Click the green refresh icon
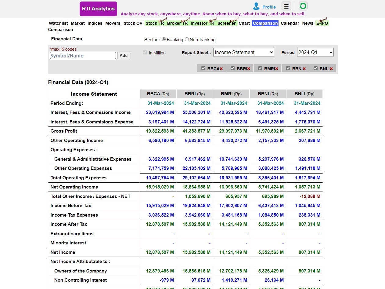 pyautogui.click(x=303, y=6)
